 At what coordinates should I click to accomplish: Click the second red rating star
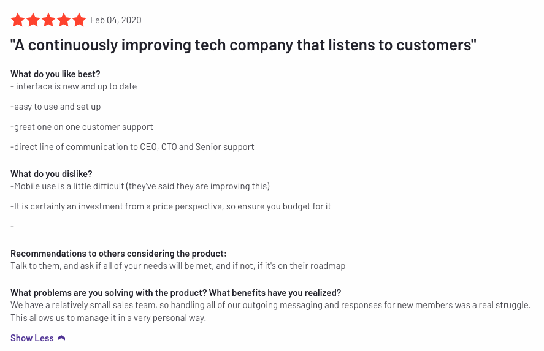(33, 20)
